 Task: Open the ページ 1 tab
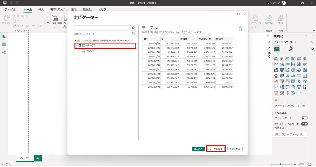point(25,158)
